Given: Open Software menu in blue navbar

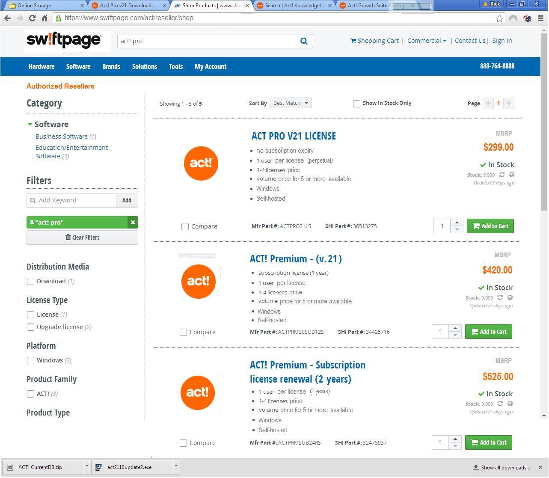Looking at the screenshot, I should [x=78, y=66].
